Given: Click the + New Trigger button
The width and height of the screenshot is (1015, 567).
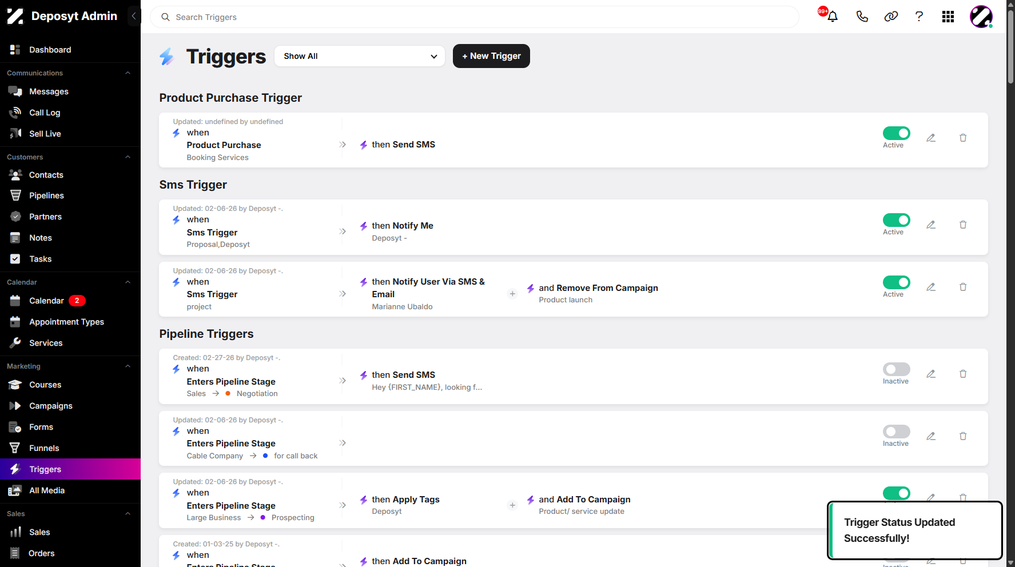Looking at the screenshot, I should coord(491,56).
